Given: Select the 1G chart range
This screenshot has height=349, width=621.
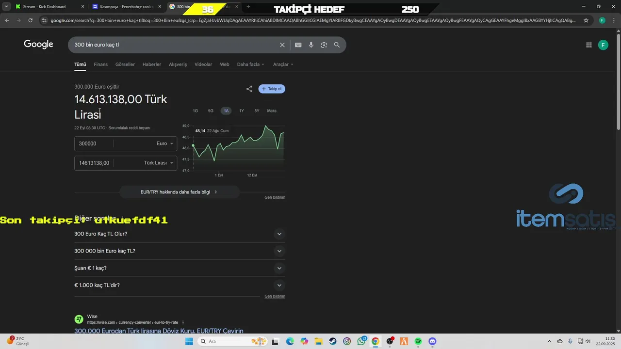Looking at the screenshot, I should [x=195, y=111].
